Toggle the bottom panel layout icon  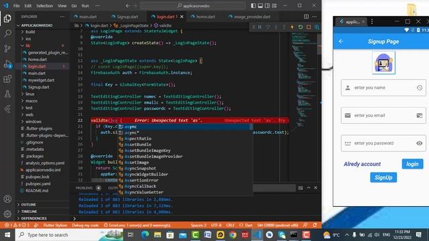(260, 6)
